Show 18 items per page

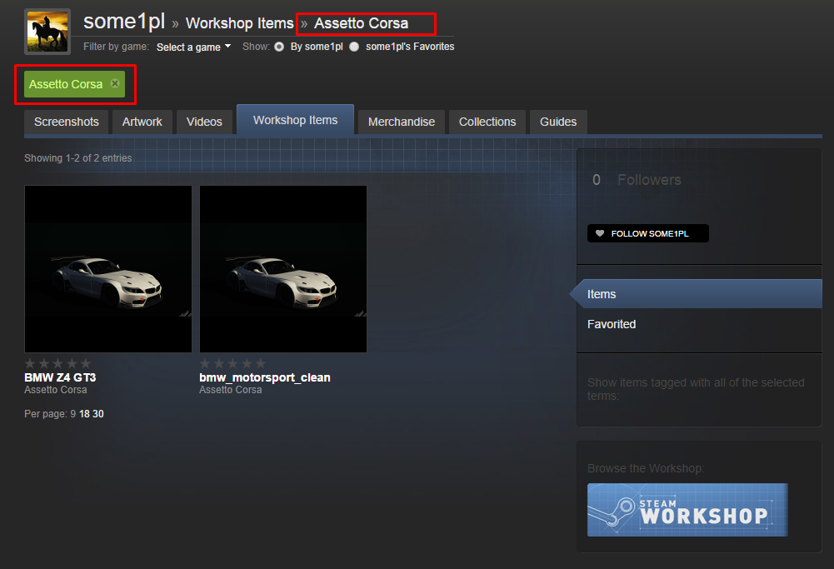[x=85, y=414]
